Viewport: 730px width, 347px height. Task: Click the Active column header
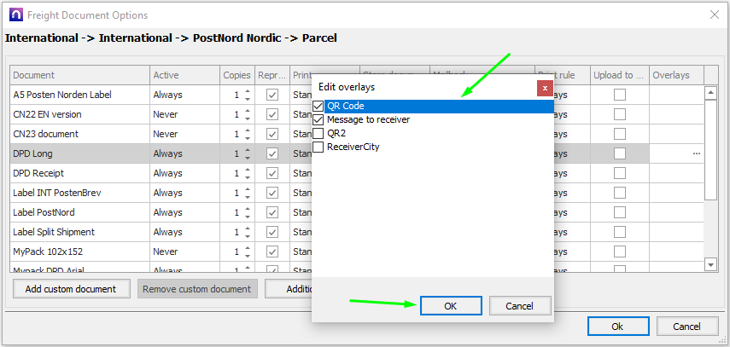[184, 75]
